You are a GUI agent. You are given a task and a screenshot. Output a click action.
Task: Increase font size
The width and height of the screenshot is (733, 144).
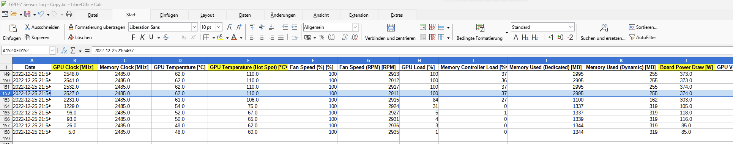[x=229, y=27]
